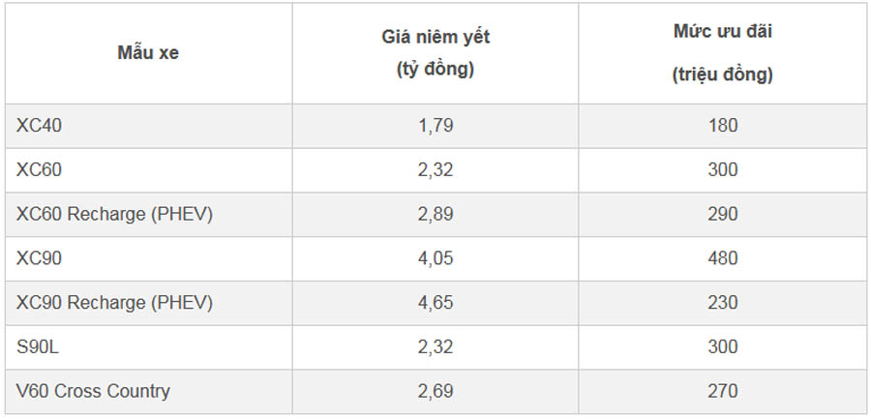Click the 230 discount value

click(723, 303)
